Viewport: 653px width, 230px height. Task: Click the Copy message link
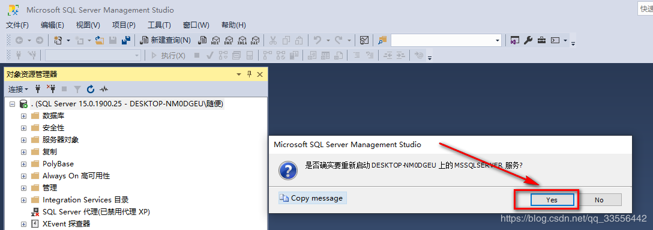(312, 198)
